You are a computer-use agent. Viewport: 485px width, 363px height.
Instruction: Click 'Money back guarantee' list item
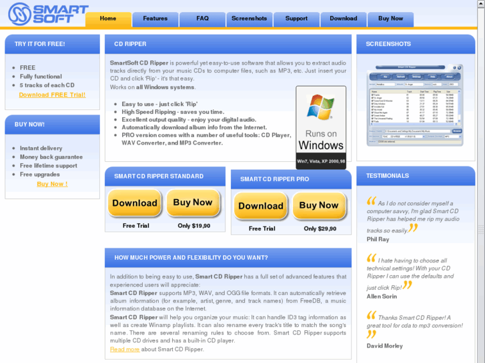coord(51,157)
